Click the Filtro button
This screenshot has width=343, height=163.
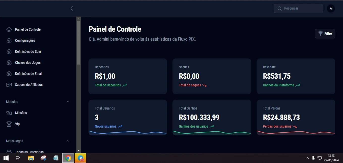[x=325, y=34]
